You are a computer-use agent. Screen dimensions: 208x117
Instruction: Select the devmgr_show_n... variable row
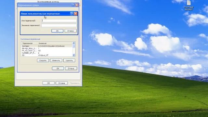click(x=47, y=48)
